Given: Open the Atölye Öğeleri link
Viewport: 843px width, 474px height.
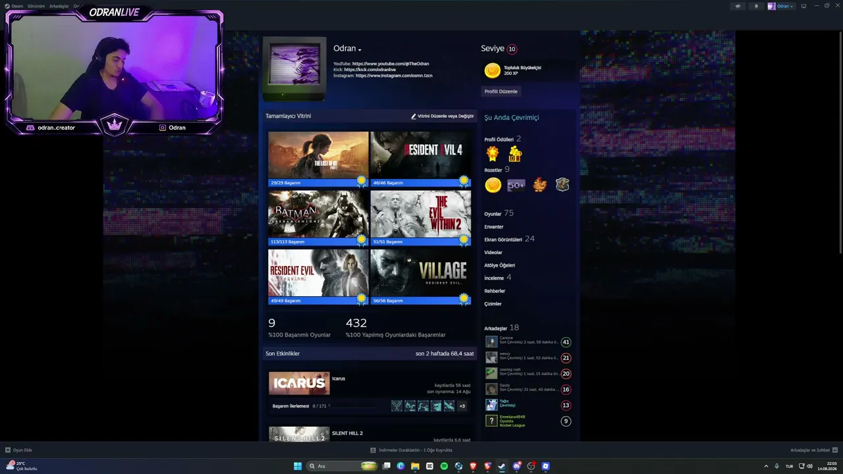Looking at the screenshot, I should point(500,265).
